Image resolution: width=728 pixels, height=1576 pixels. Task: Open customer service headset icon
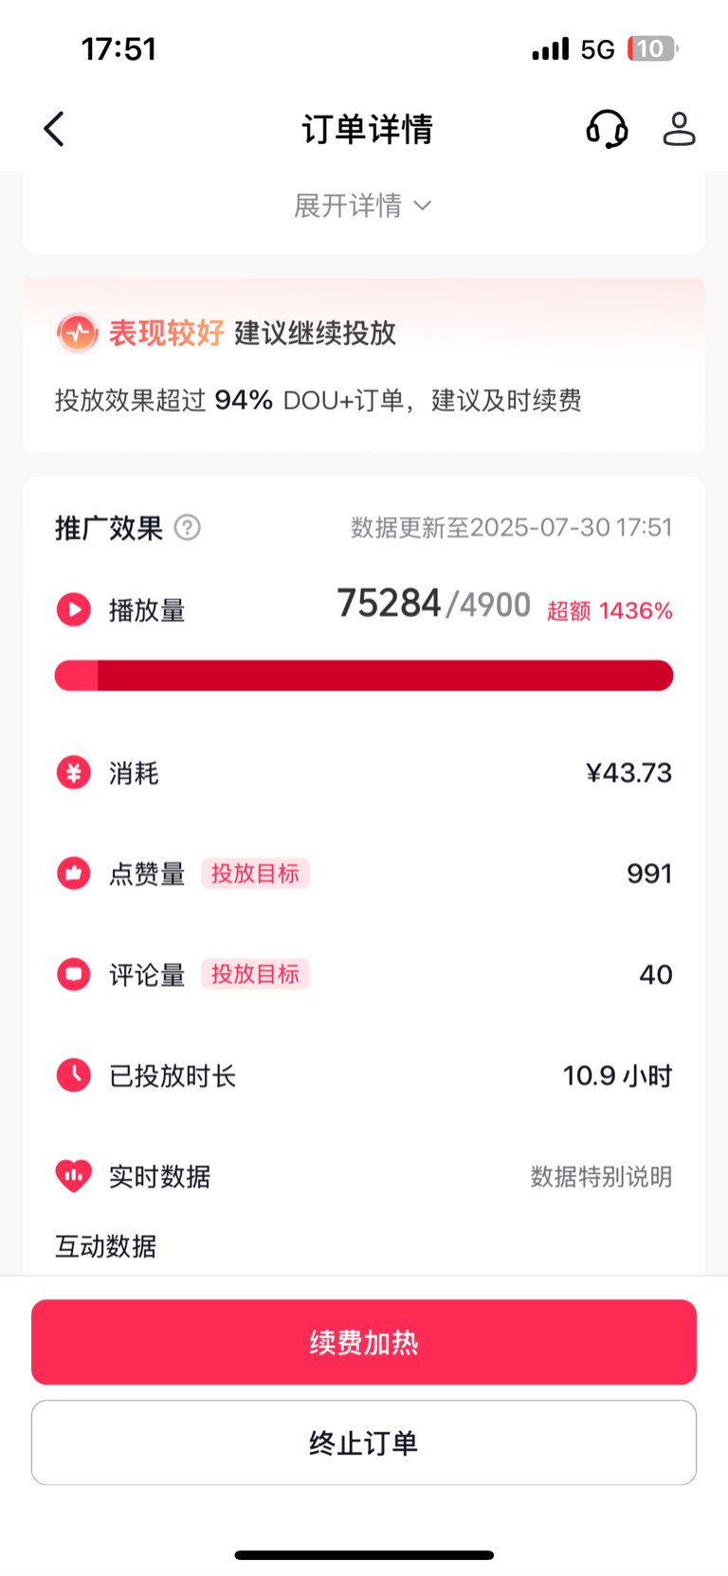pyautogui.click(x=607, y=129)
